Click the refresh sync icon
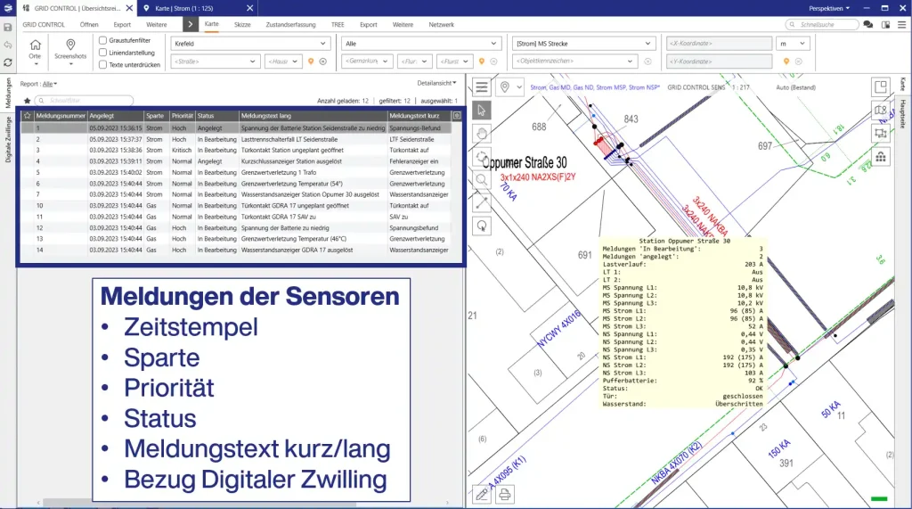 pos(7,62)
